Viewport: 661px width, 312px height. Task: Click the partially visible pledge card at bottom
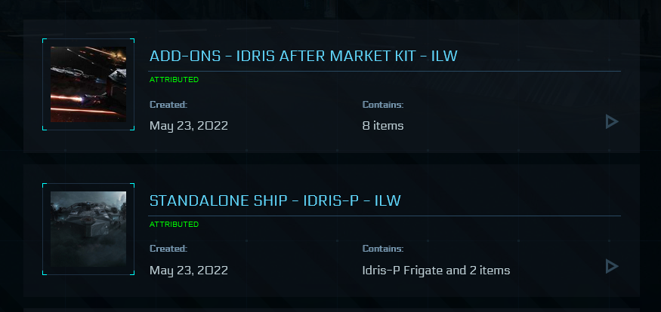(331, 310)
